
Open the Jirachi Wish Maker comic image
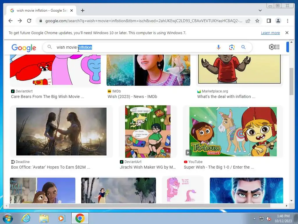click(148, 132)
